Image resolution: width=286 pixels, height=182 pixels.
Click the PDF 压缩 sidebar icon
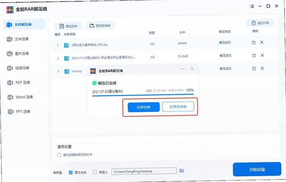(x=10, y=82)
